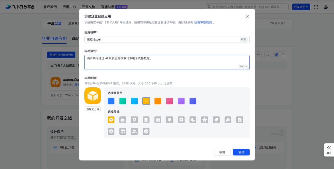The image size is (334, 169).
Task: Switch to 企业自建应用 tab
Action: (x=54, y=39)
